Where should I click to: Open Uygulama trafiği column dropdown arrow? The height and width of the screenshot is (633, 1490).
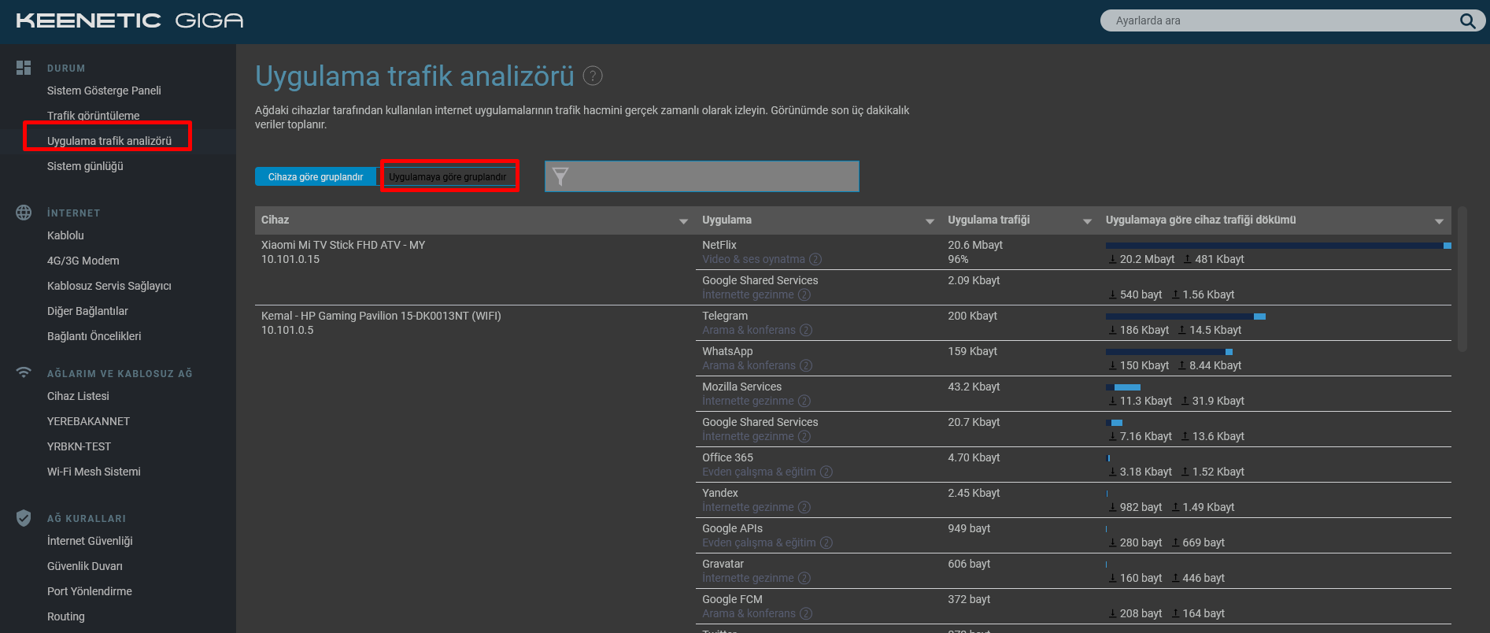coord(1087,221)
